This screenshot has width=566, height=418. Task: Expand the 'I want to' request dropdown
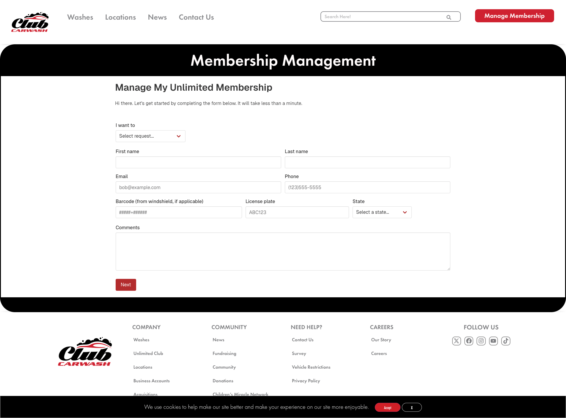click(x=150, y=136)
